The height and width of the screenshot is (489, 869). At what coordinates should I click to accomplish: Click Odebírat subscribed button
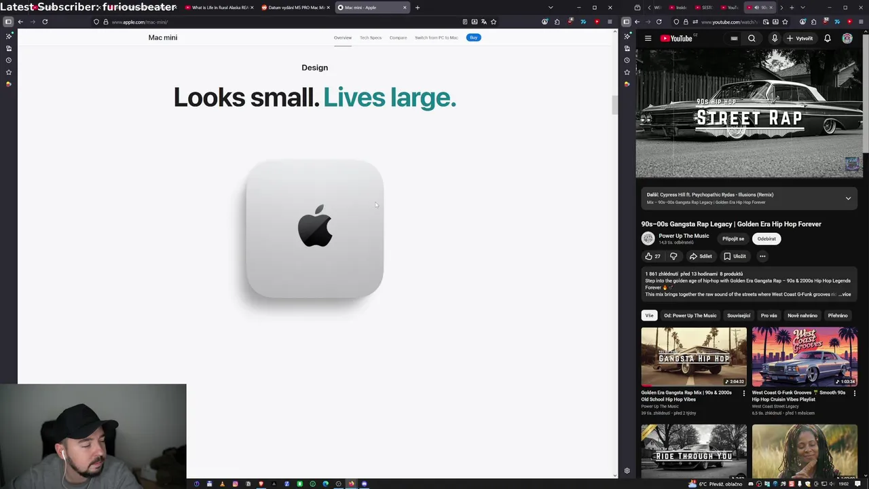click(x=766, y=238)
